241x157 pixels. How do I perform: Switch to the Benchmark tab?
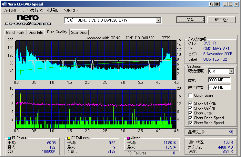[15, 33]
